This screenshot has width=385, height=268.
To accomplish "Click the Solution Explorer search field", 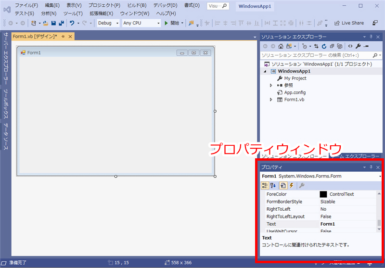I will (318, 55).
